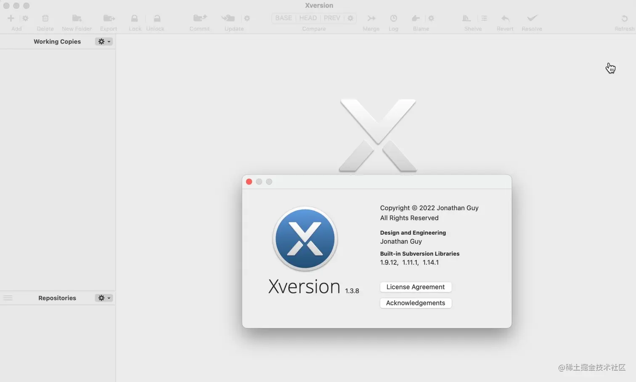Viewport: 636px width, 382px height.
Task: Click the Resolve checkmark icon
Action: pyautogui.click(x=532, y=18)
